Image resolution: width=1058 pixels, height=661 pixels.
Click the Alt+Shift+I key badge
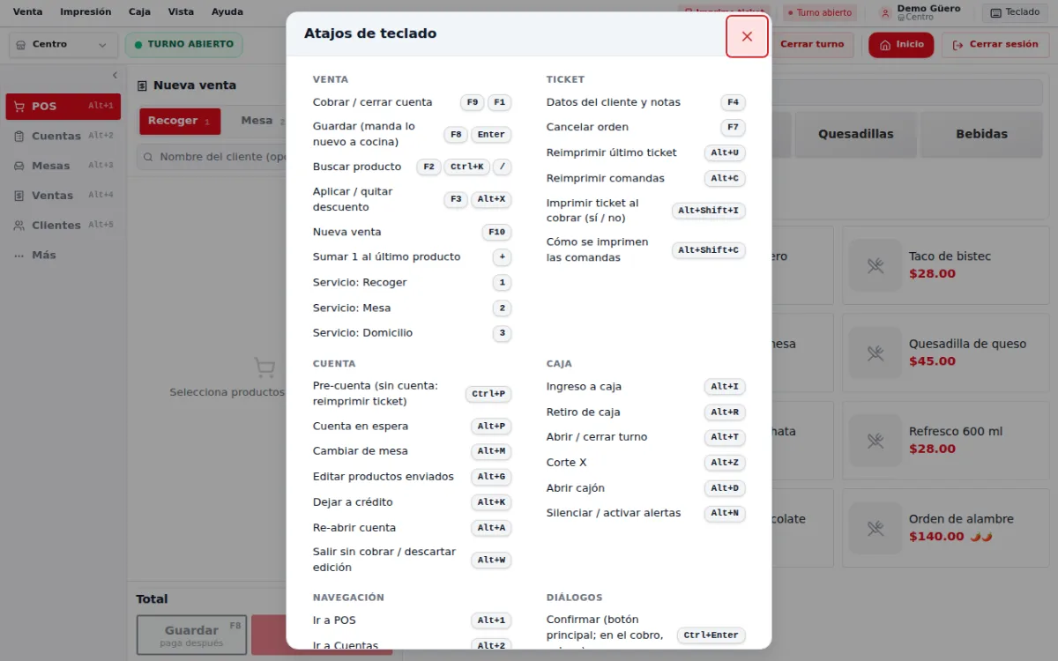pyautogui.click(x=709, y=211)
